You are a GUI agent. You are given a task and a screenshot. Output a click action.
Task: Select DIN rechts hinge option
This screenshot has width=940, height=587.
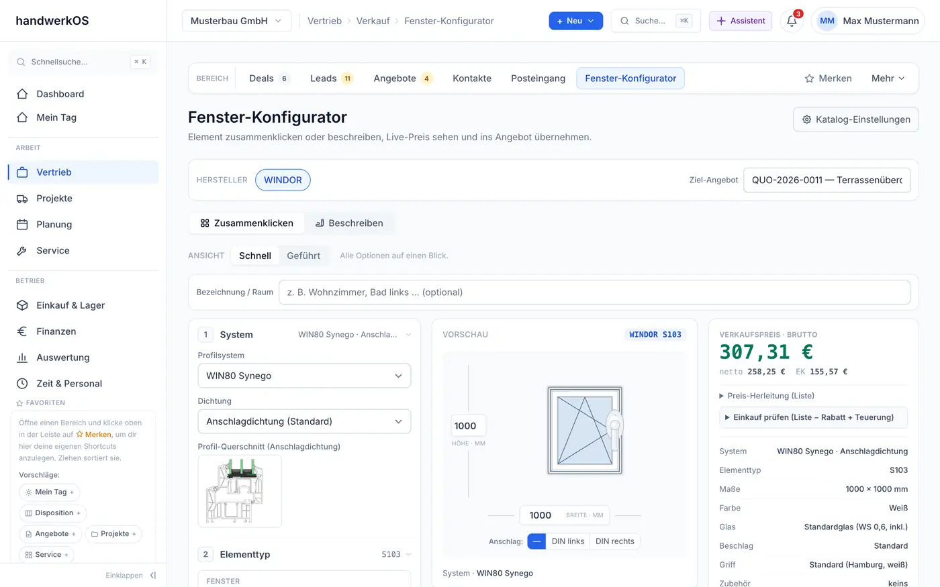[615, 541]
